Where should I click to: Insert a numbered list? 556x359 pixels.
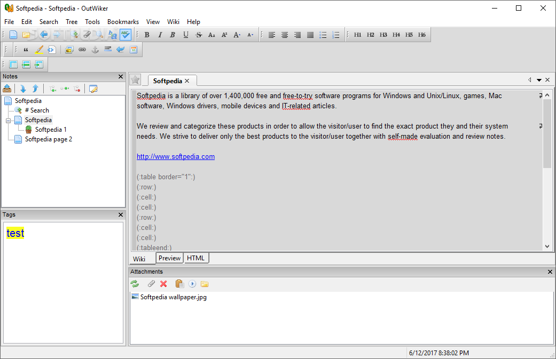pyautogui.click(x=336, y=35)
